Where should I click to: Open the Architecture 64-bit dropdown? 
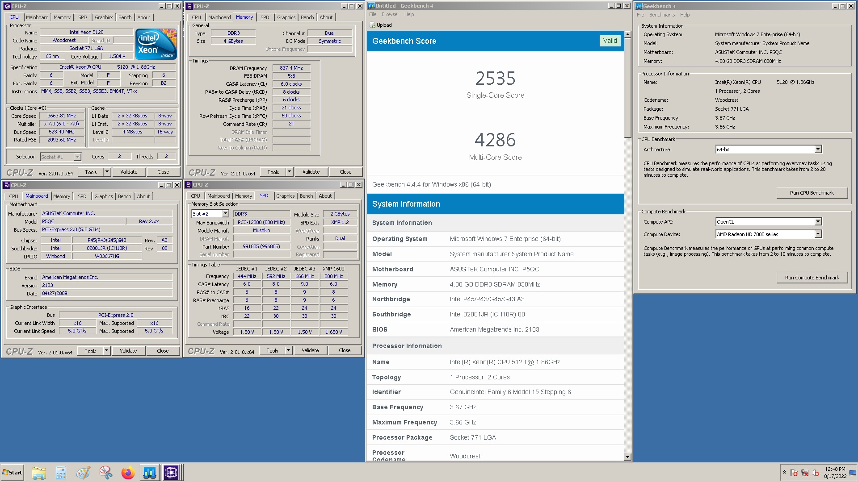818,150
